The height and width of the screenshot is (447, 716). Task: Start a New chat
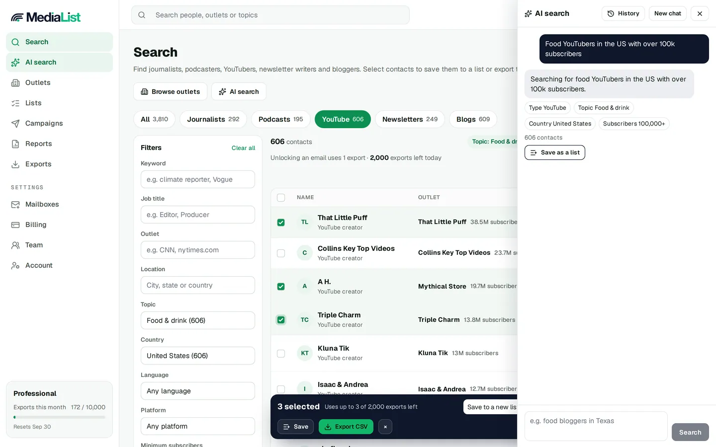point(667,13)
